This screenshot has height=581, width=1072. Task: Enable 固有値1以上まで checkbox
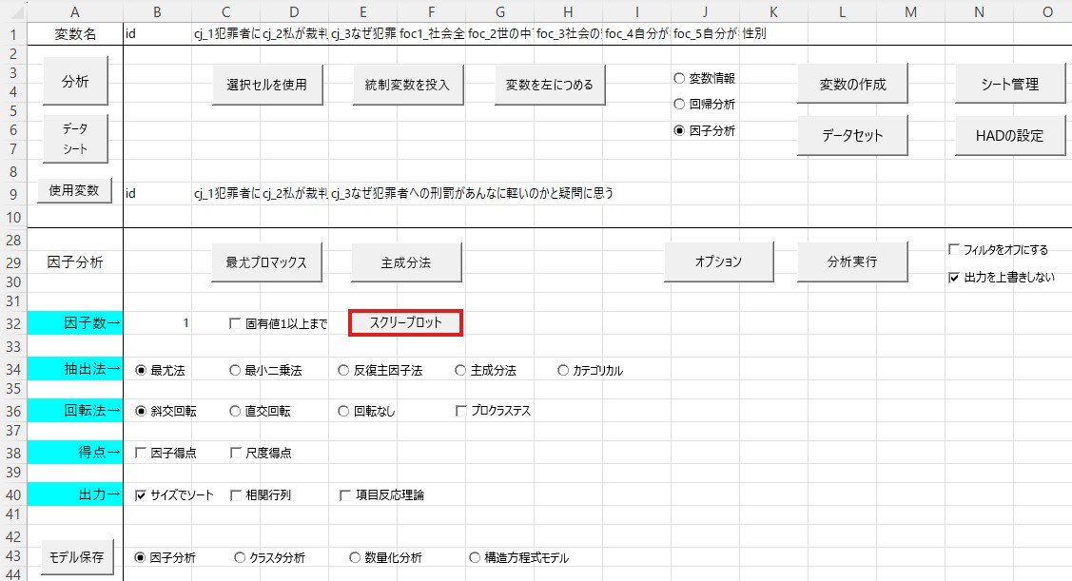click(x=236, y=324)
